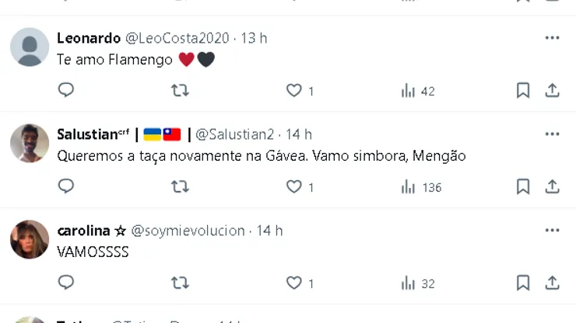Like Salustian's post about the taça
This screenshot has height=323, width=576.
click(293, 186)
